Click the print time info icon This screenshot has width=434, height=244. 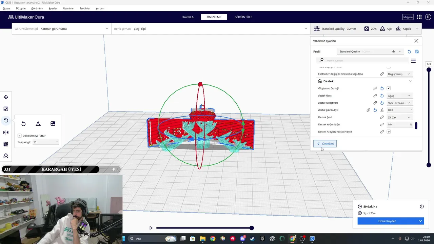(x=422, y=206)
